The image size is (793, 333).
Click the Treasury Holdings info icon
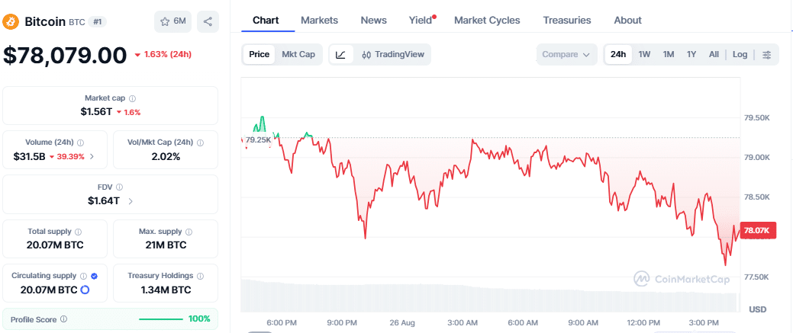tap(200, 276)
